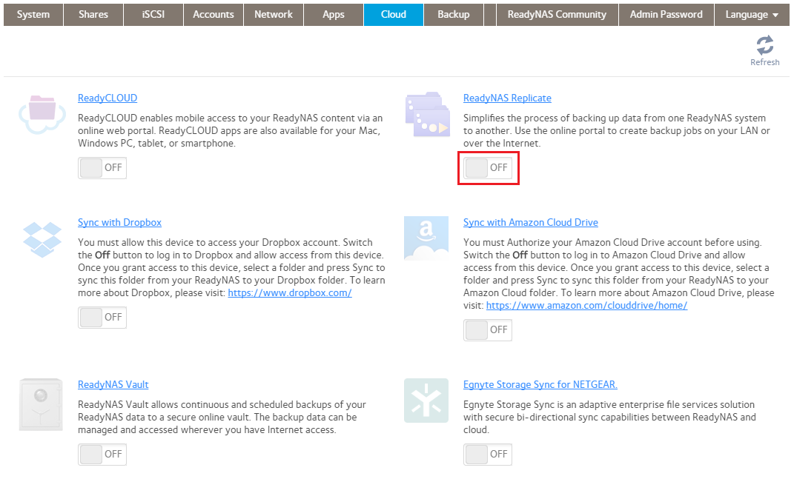Screen dimensions: 794x479
Task: Select the Accounts tab
Action: [214, 15]
